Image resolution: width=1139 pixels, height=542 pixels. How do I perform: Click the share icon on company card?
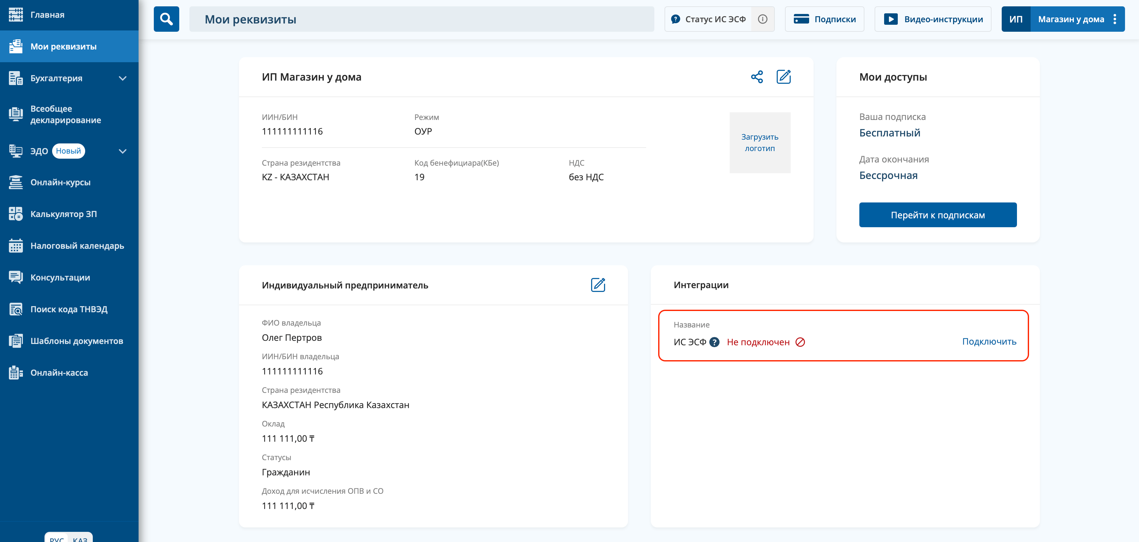click(757, 77)
